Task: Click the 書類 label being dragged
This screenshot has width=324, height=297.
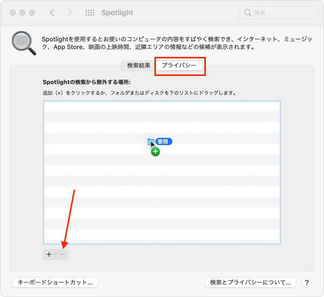Action: (x=164, y=142)
